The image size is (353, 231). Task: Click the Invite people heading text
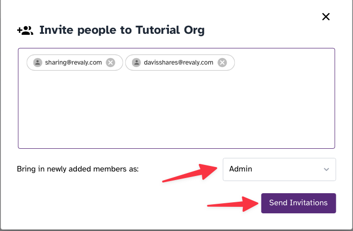tap(122, 30)
